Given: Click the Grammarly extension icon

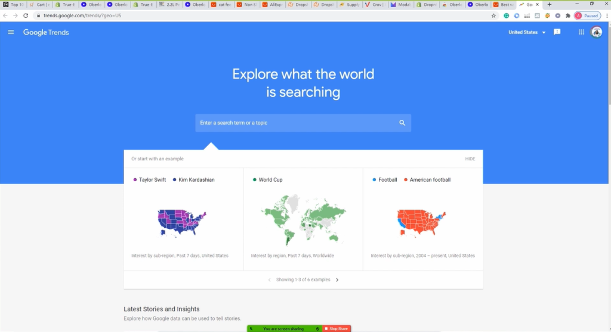Looking at the screenshot, I should pyautogui.click(x=506, y=15).
